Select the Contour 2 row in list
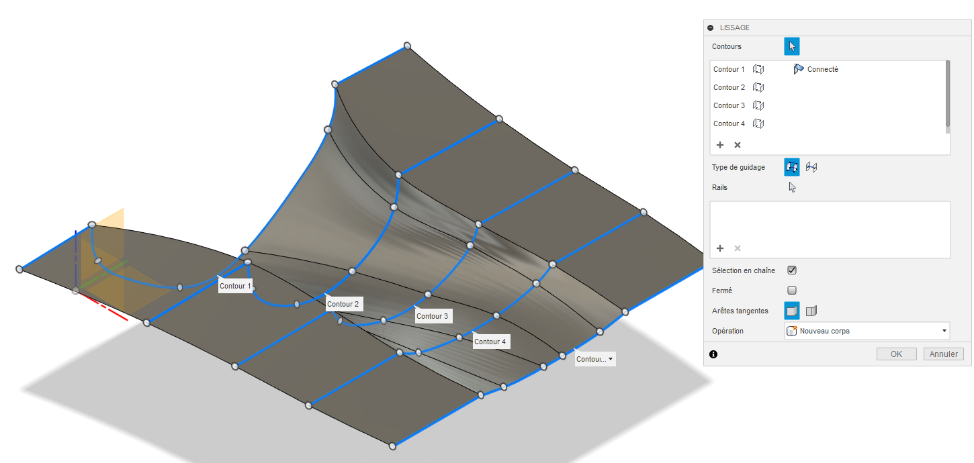The image size is (974, 463). [729, 87]
